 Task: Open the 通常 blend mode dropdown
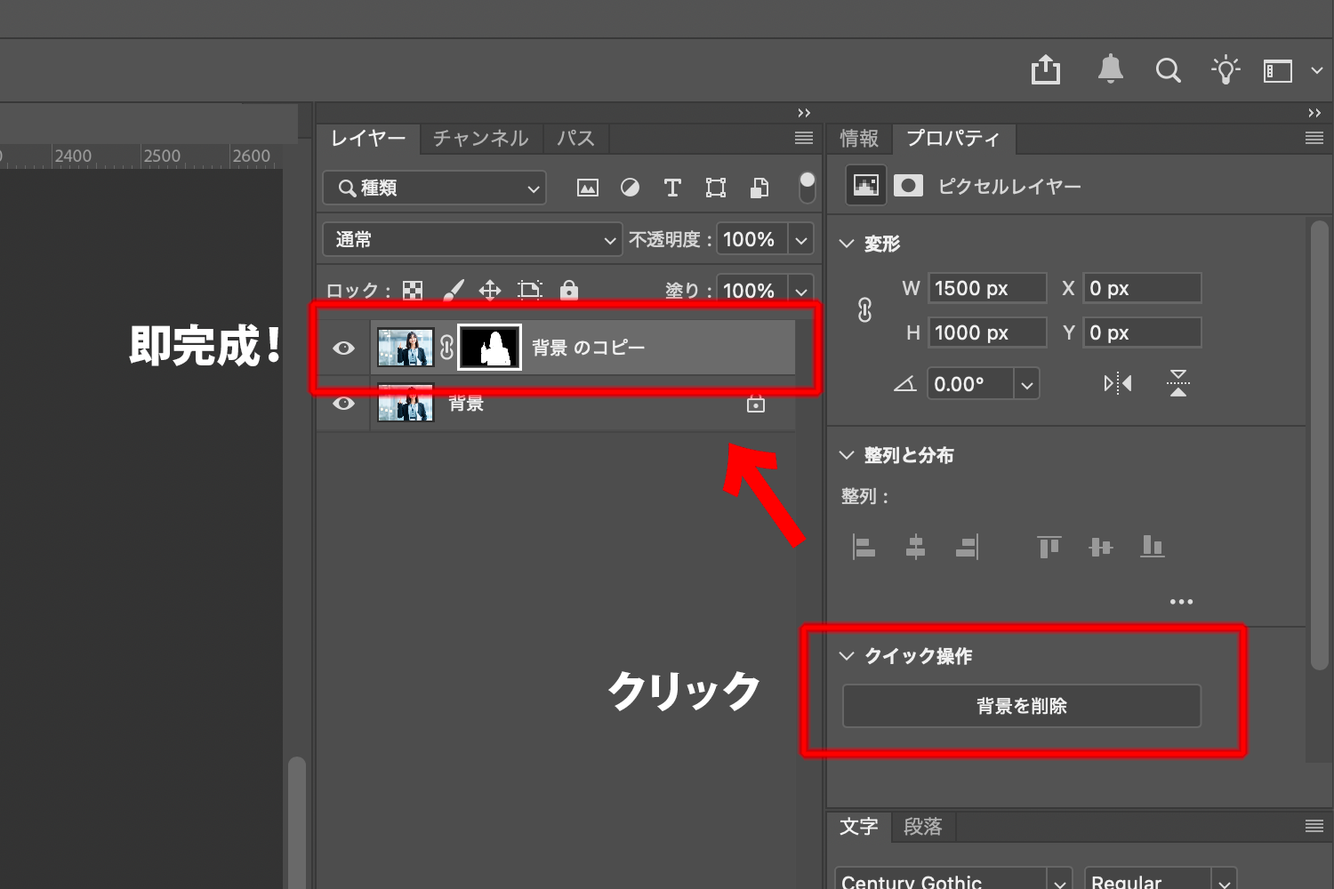click(471, 239)
